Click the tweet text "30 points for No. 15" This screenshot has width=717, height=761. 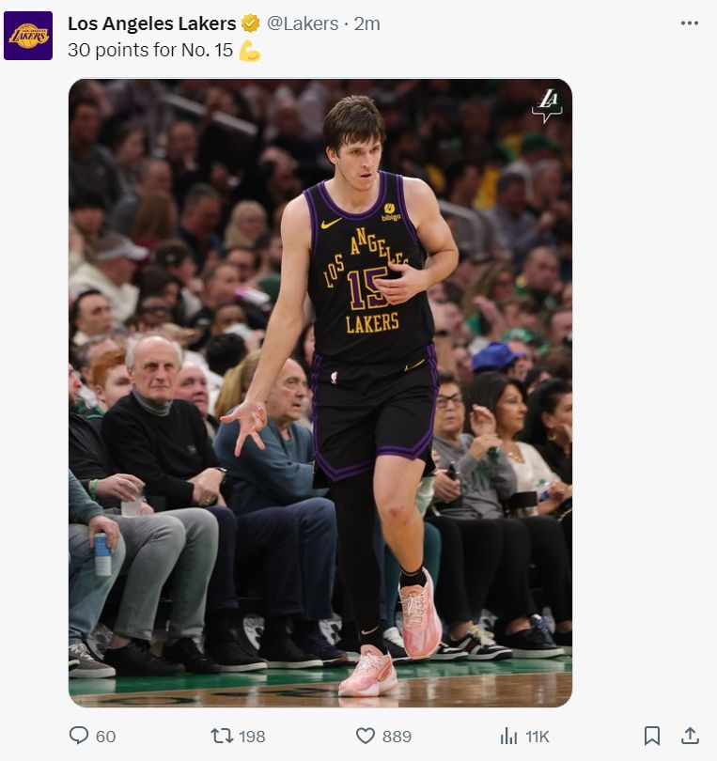click(x=150, y=51)
